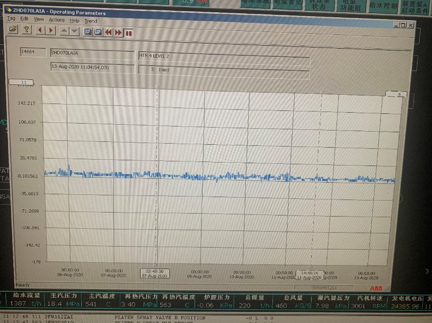Click the red double-right fast-forward icon
Viewport: 432px width, 323px height.
click(x=118, y=32)
